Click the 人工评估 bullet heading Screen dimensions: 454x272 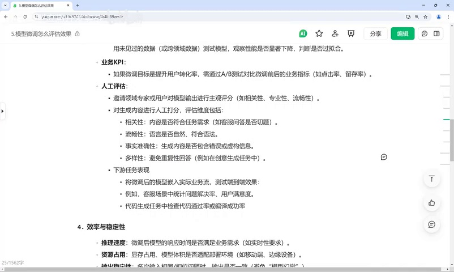click(x=114, y=86)
